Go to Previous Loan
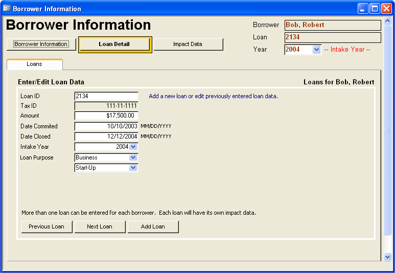395x273 pixels. pos(47,226)
